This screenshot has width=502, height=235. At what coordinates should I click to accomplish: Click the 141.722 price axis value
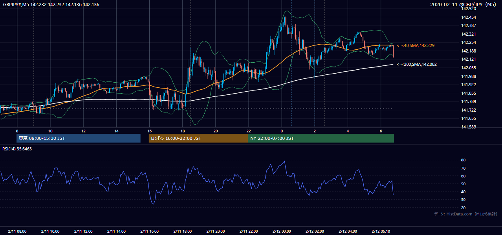[469, 110]
